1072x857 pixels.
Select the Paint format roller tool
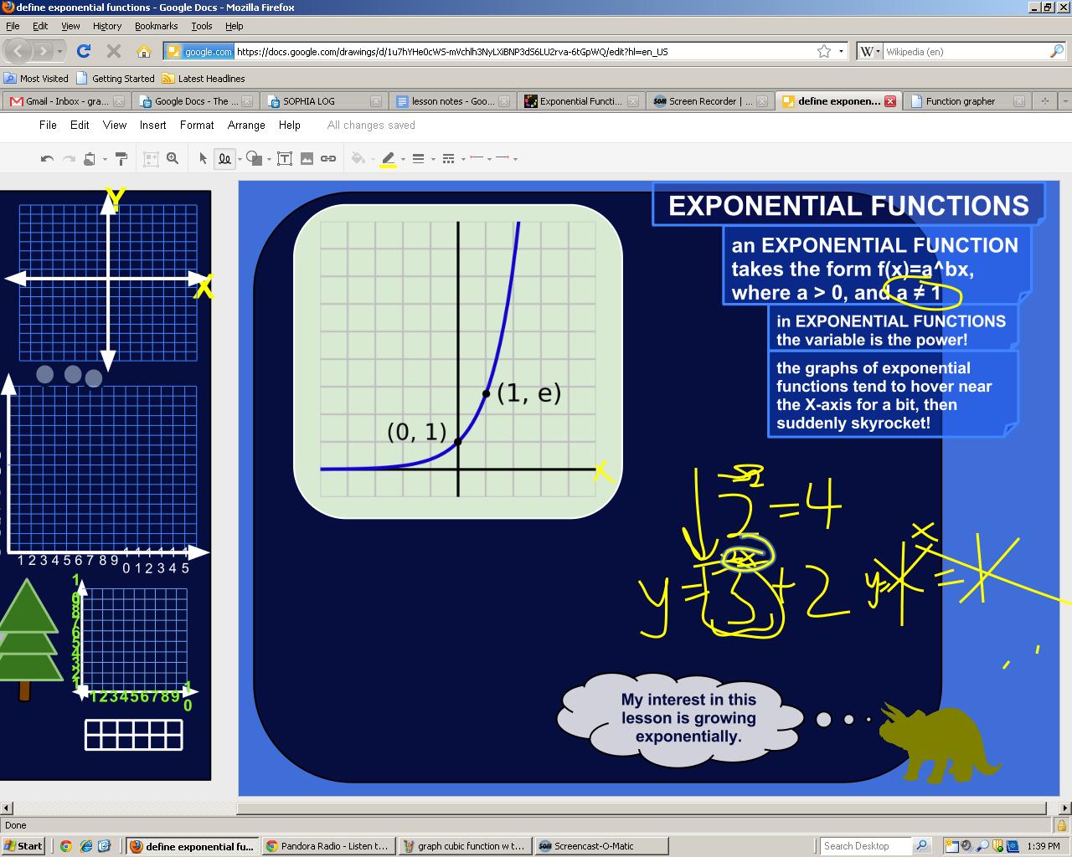click(121, 158)
